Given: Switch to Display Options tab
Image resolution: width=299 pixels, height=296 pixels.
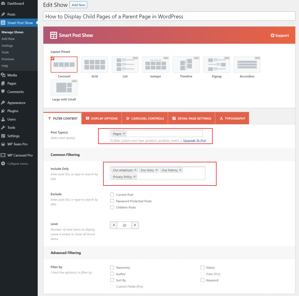Looking at the screenshot, I should point(102,118).
